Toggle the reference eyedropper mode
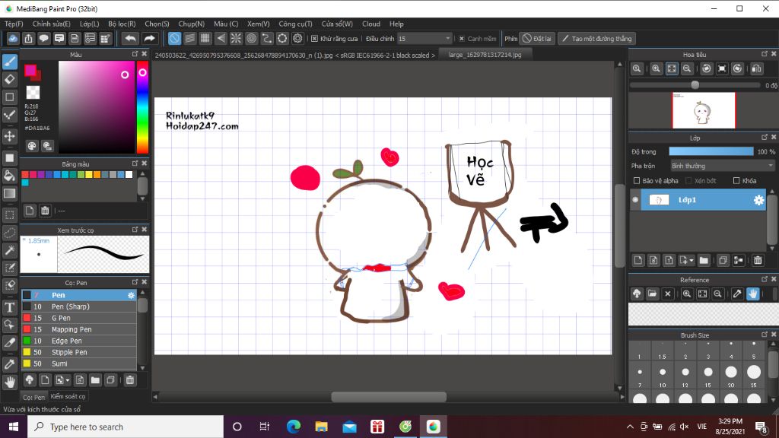Image resolution: width=779 pixels, height=438 pixels. [x=737, y=294]
